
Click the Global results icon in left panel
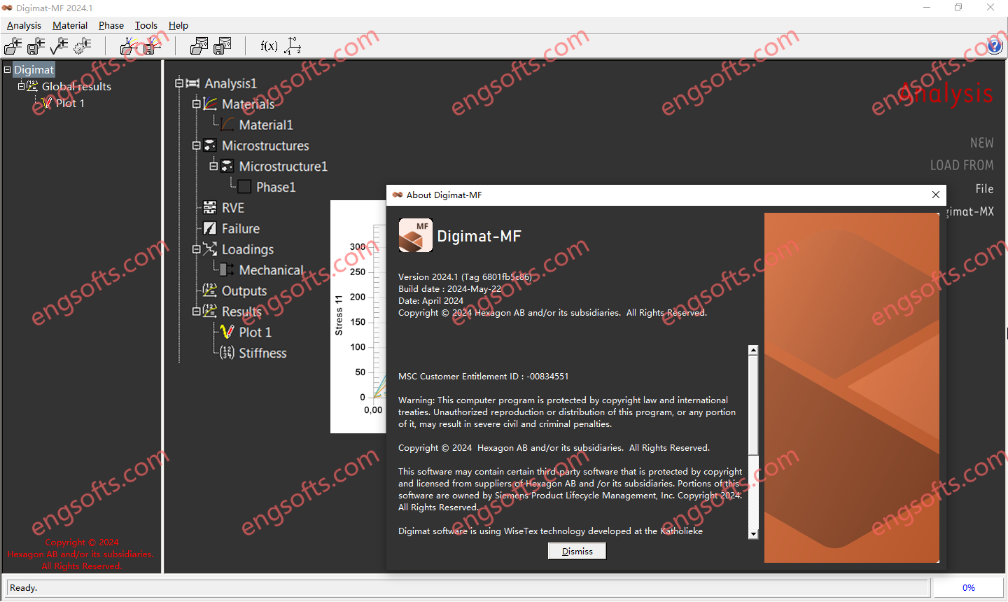[32, 86]
